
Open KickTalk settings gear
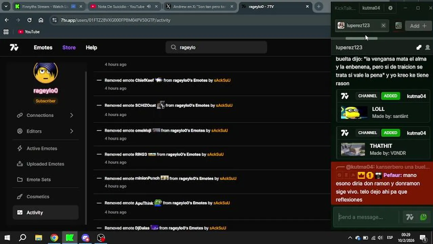390,8
